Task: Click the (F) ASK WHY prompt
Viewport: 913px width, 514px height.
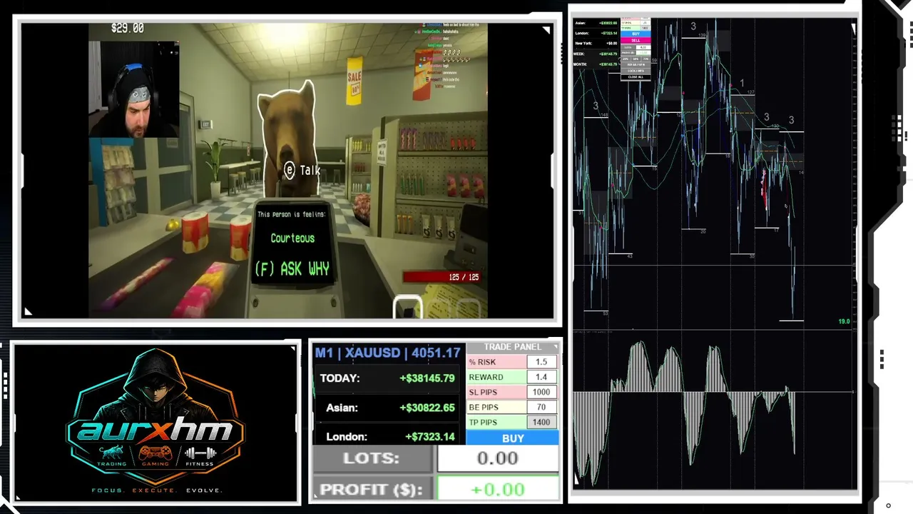Action: [x=292, y=269]
